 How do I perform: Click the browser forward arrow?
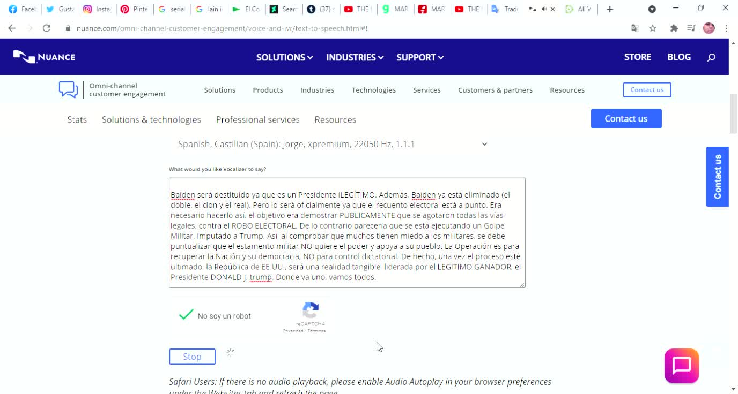coord(29,28)
